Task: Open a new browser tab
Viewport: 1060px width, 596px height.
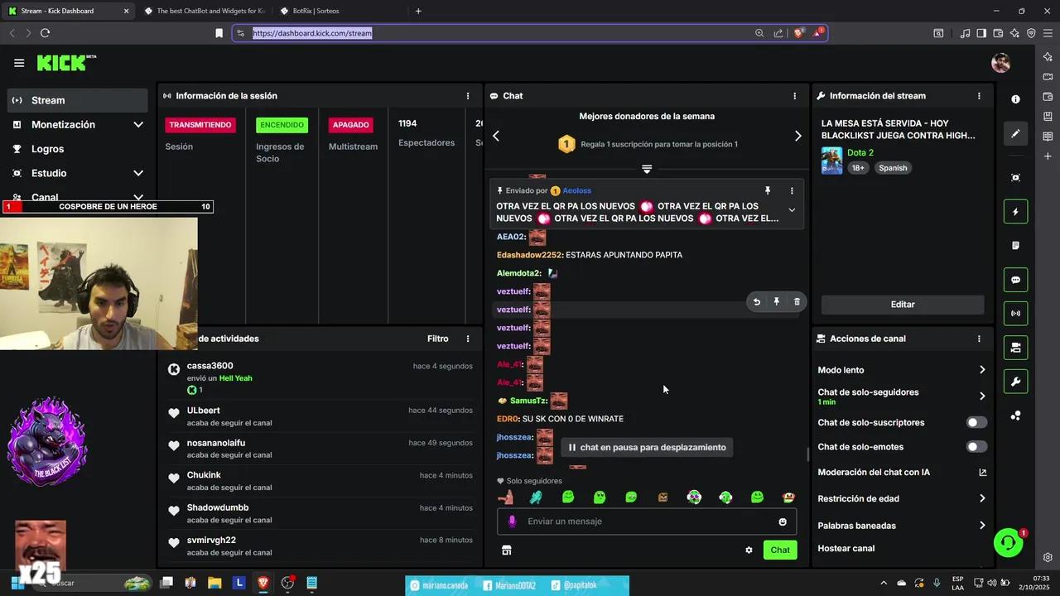Action: click(418, 11)
